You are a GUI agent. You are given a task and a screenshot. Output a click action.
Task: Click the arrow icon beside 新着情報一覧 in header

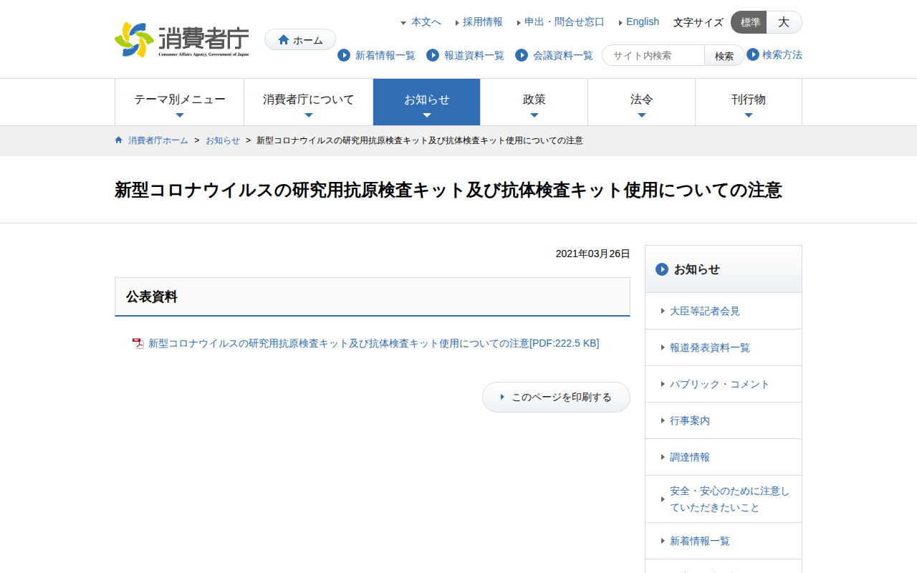coord(344,55)
